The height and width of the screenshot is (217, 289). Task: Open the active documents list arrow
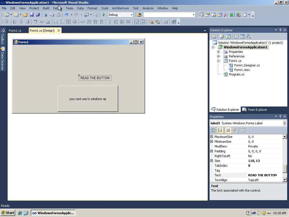point(205,31)
